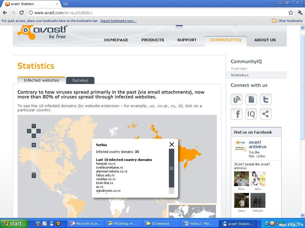Viewport: 305px width, 228px height.
Task: Click Jelica's Facebook profile thumbnail
Action: tap(258, 178)
